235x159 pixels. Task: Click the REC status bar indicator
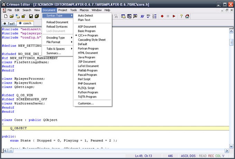211,156
